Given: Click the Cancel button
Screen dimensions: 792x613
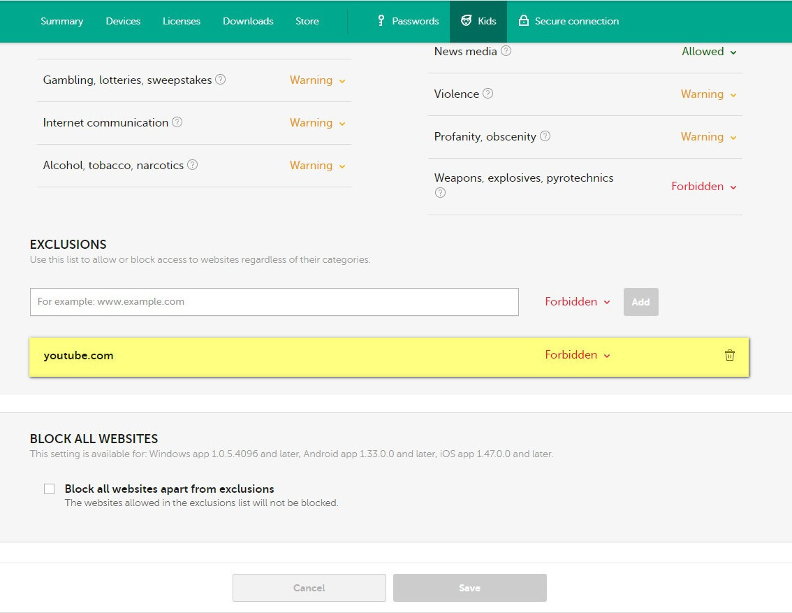Looking at the screenshot, I should point(309,588).
